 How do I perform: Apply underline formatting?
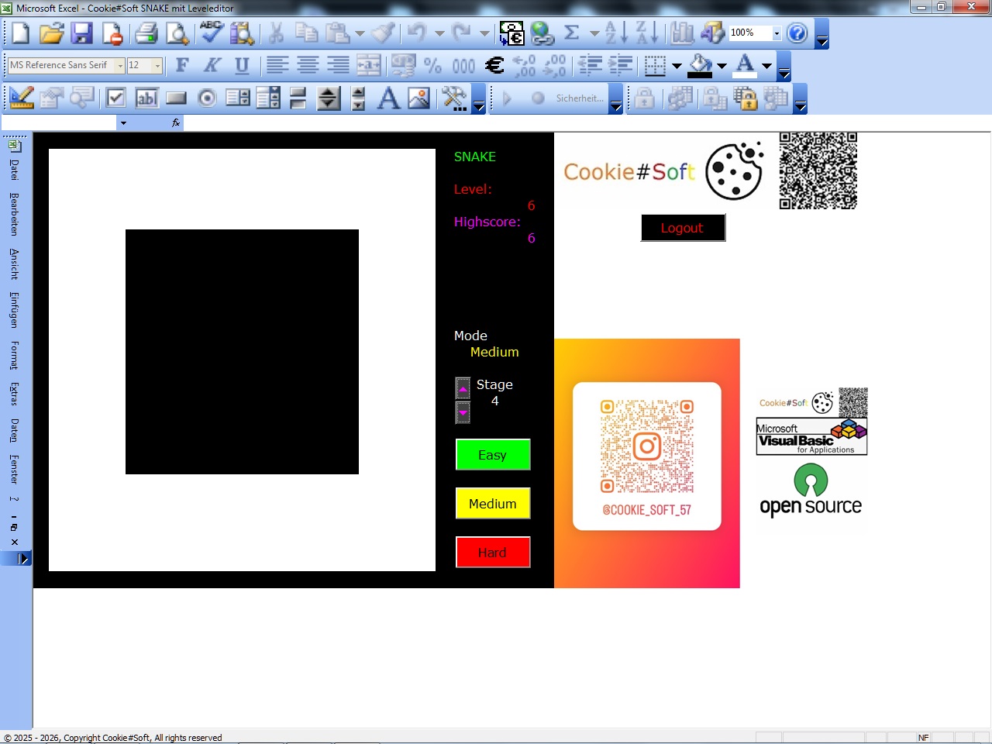pos(242,65)
